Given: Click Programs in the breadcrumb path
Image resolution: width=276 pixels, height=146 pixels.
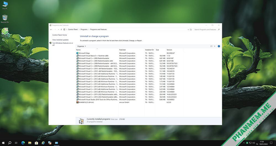Looking at the screenshot, I should tap(84, 29).
